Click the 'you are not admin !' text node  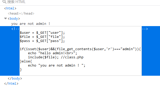(31, 24)
